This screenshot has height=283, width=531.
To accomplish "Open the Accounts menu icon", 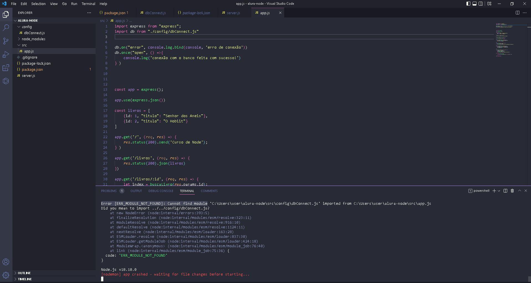I will pos(6,262).
